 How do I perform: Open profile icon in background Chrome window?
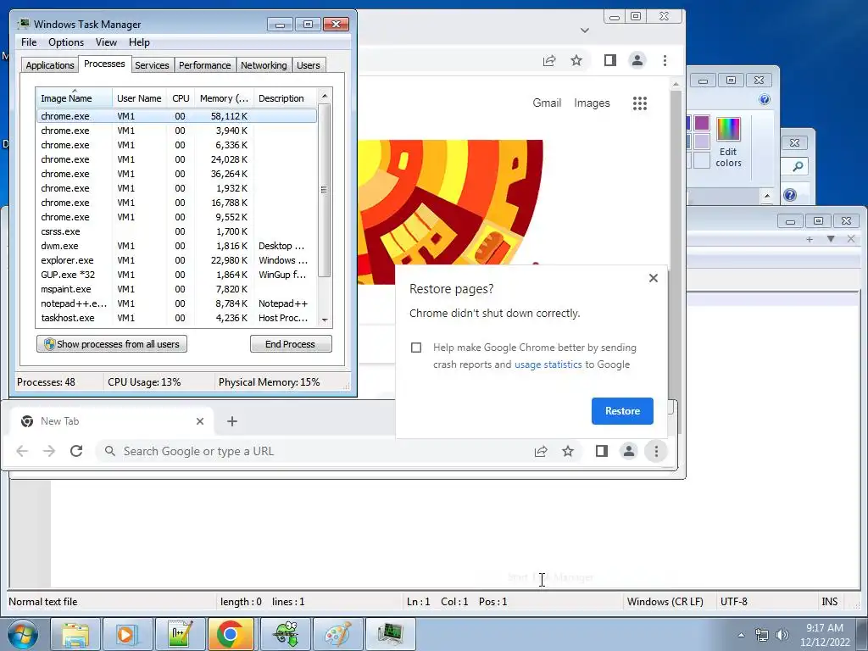pyautogui.click(x=637, y=60)
